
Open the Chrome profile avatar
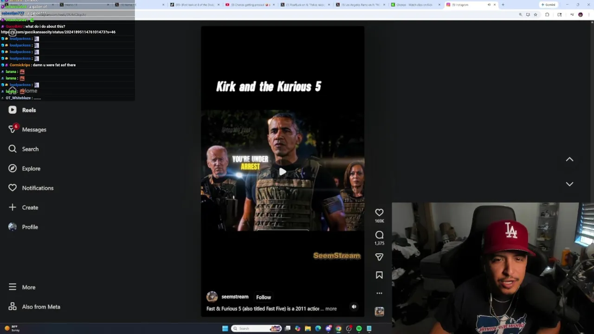point(580,15)
